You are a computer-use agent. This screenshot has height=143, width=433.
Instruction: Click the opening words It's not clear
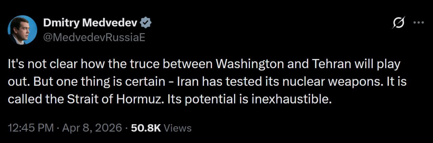(x=37, y=64)
